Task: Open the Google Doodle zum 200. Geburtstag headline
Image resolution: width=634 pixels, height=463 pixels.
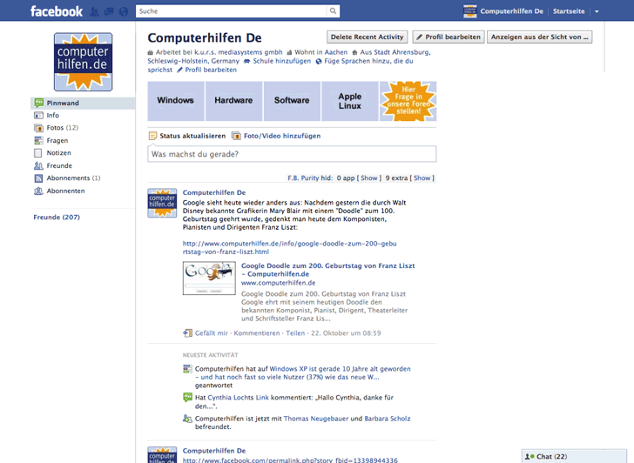Action: pos(328,270)
